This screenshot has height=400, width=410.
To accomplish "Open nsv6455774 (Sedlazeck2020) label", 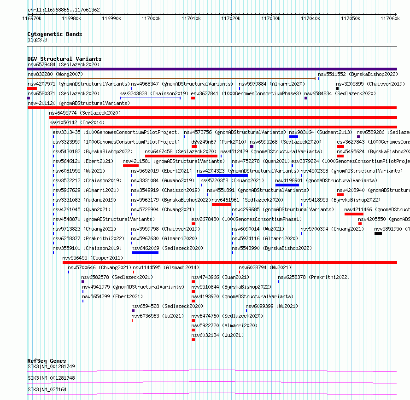I will (85, 113).
